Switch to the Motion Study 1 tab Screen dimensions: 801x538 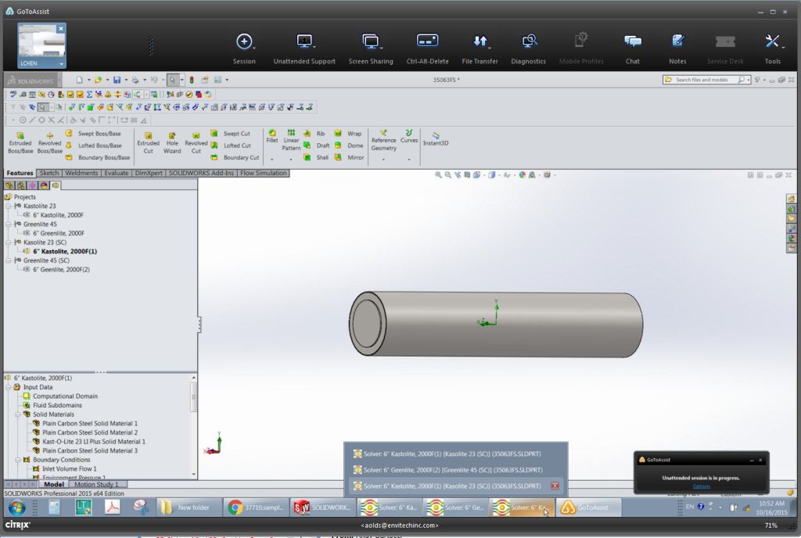(x=96, y=484)
